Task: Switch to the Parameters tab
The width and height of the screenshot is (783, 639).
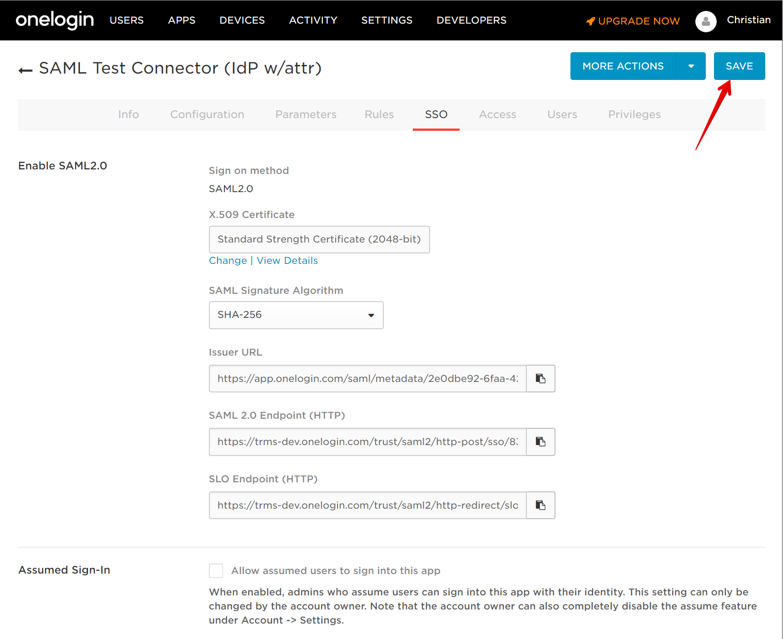Action: (306, 114)
